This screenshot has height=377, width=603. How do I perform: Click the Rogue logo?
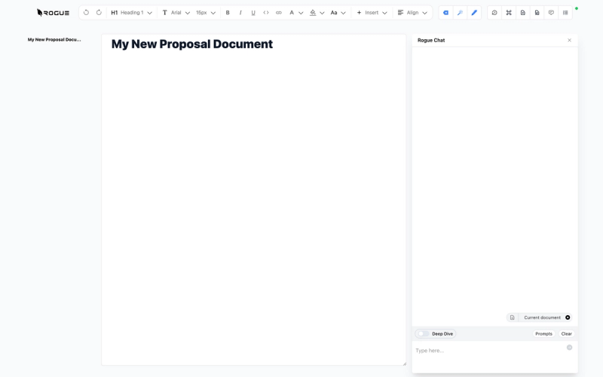click(53, 13)
